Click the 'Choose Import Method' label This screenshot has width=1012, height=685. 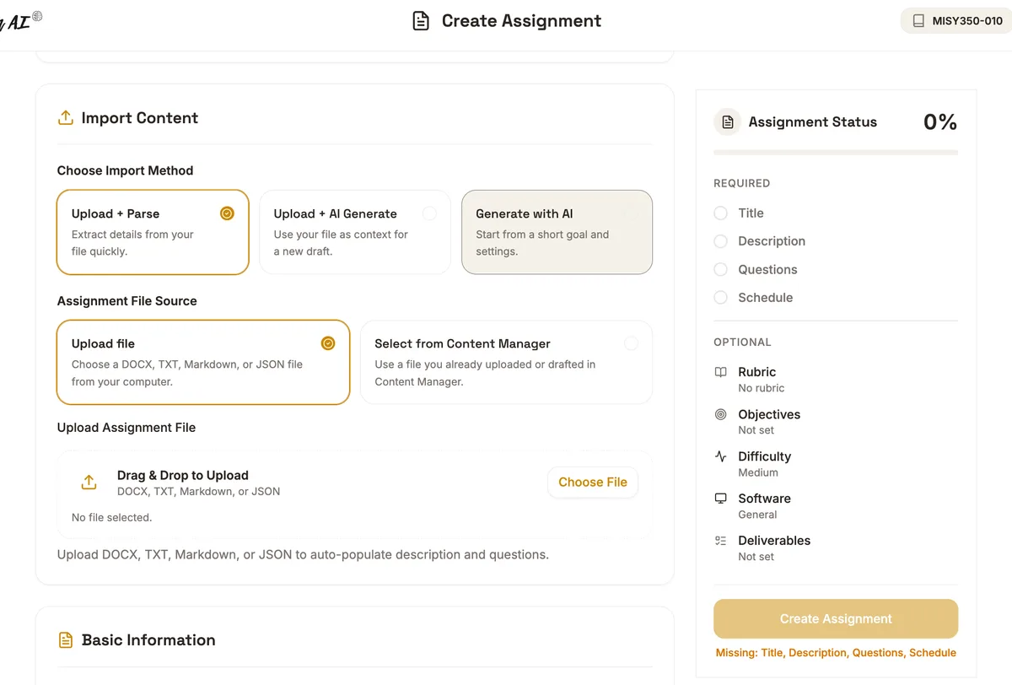pyautogui.click(x=125, y=170)
